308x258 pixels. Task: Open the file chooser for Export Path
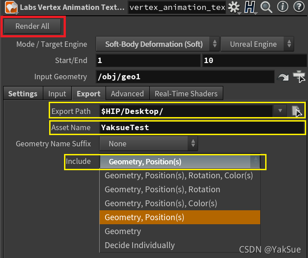(296, 111)
